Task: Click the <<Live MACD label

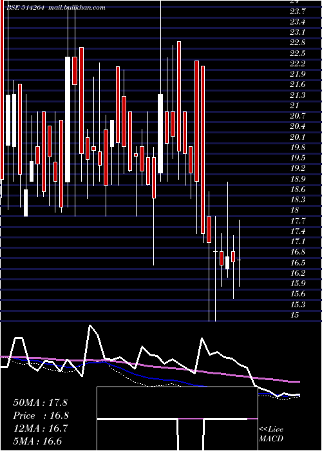Action: [x=271, y=434]
